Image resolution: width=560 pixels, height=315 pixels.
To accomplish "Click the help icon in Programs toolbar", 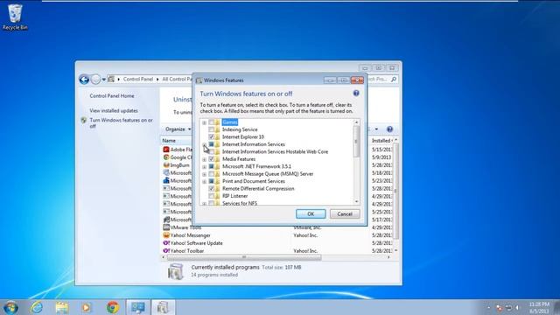I will point(389,129).
